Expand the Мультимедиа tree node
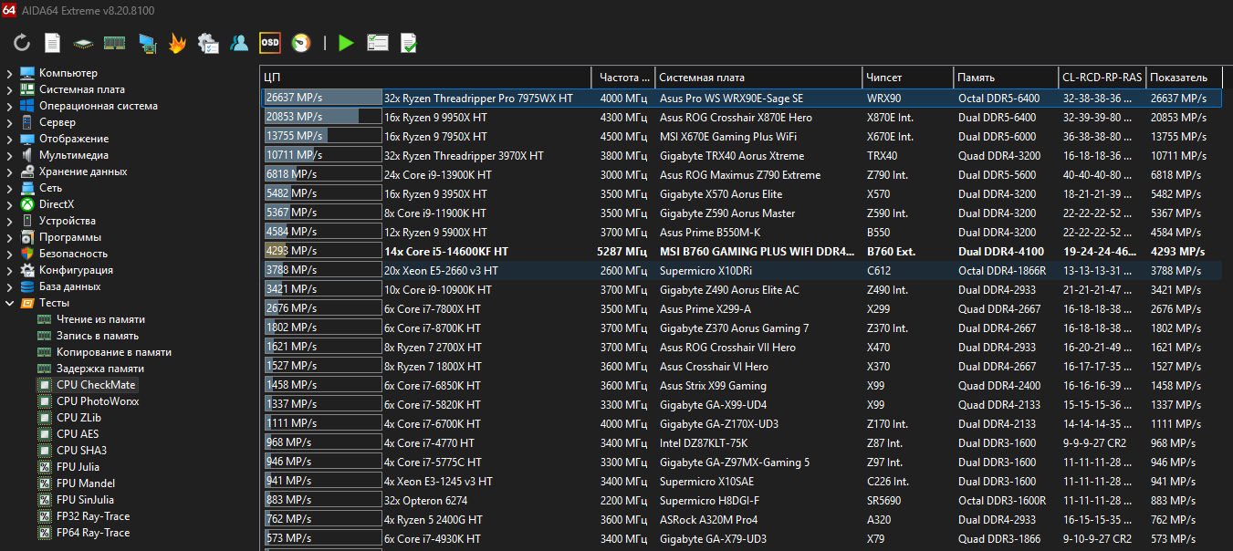Image resolution: width=1233 pixels, height=551 pixels. 9,155
